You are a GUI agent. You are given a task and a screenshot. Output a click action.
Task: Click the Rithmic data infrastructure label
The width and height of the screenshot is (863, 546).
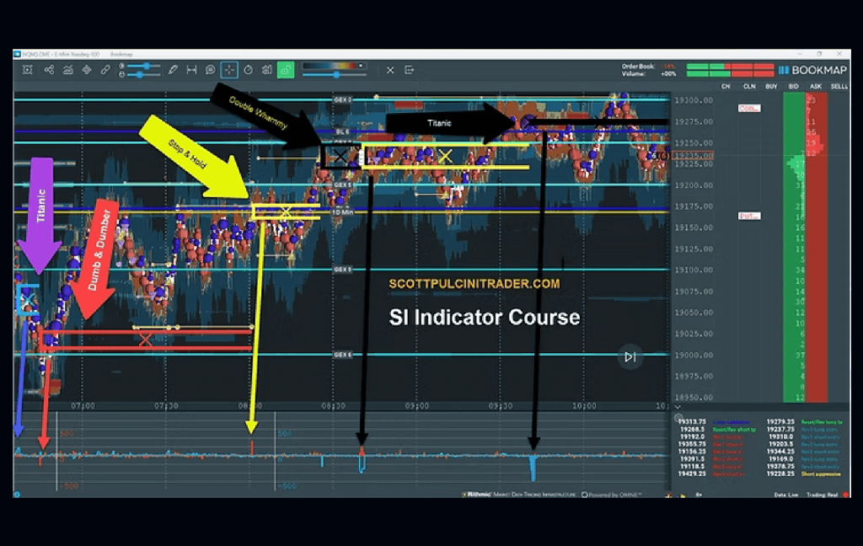519,495
